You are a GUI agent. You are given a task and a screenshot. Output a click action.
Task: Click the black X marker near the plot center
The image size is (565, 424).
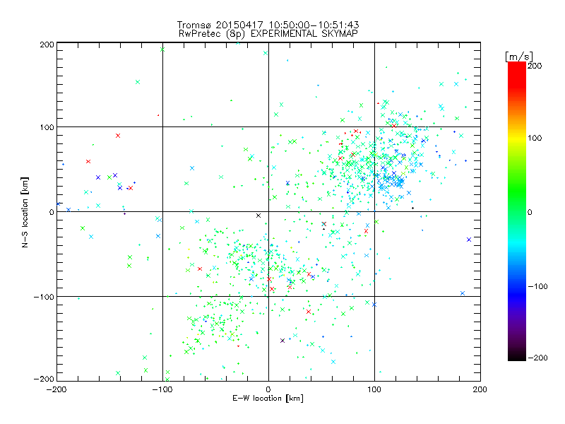coord(258,216)
